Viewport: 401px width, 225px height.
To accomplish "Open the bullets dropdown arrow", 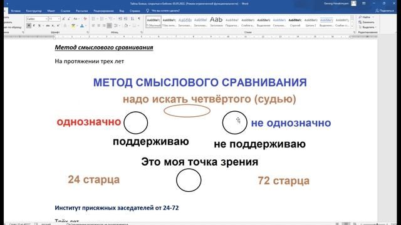I will point(97,19).
